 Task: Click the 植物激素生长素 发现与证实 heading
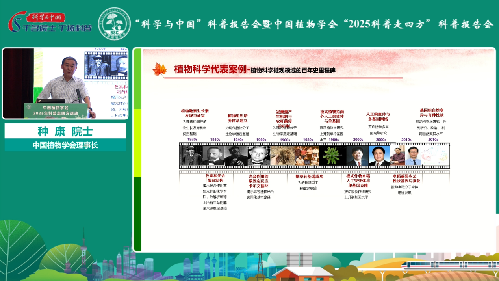point(195,114)
